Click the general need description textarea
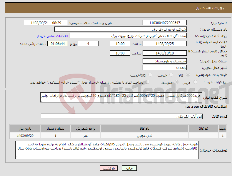The width and height of the screenshot is (232, 176). coord(121,97)
